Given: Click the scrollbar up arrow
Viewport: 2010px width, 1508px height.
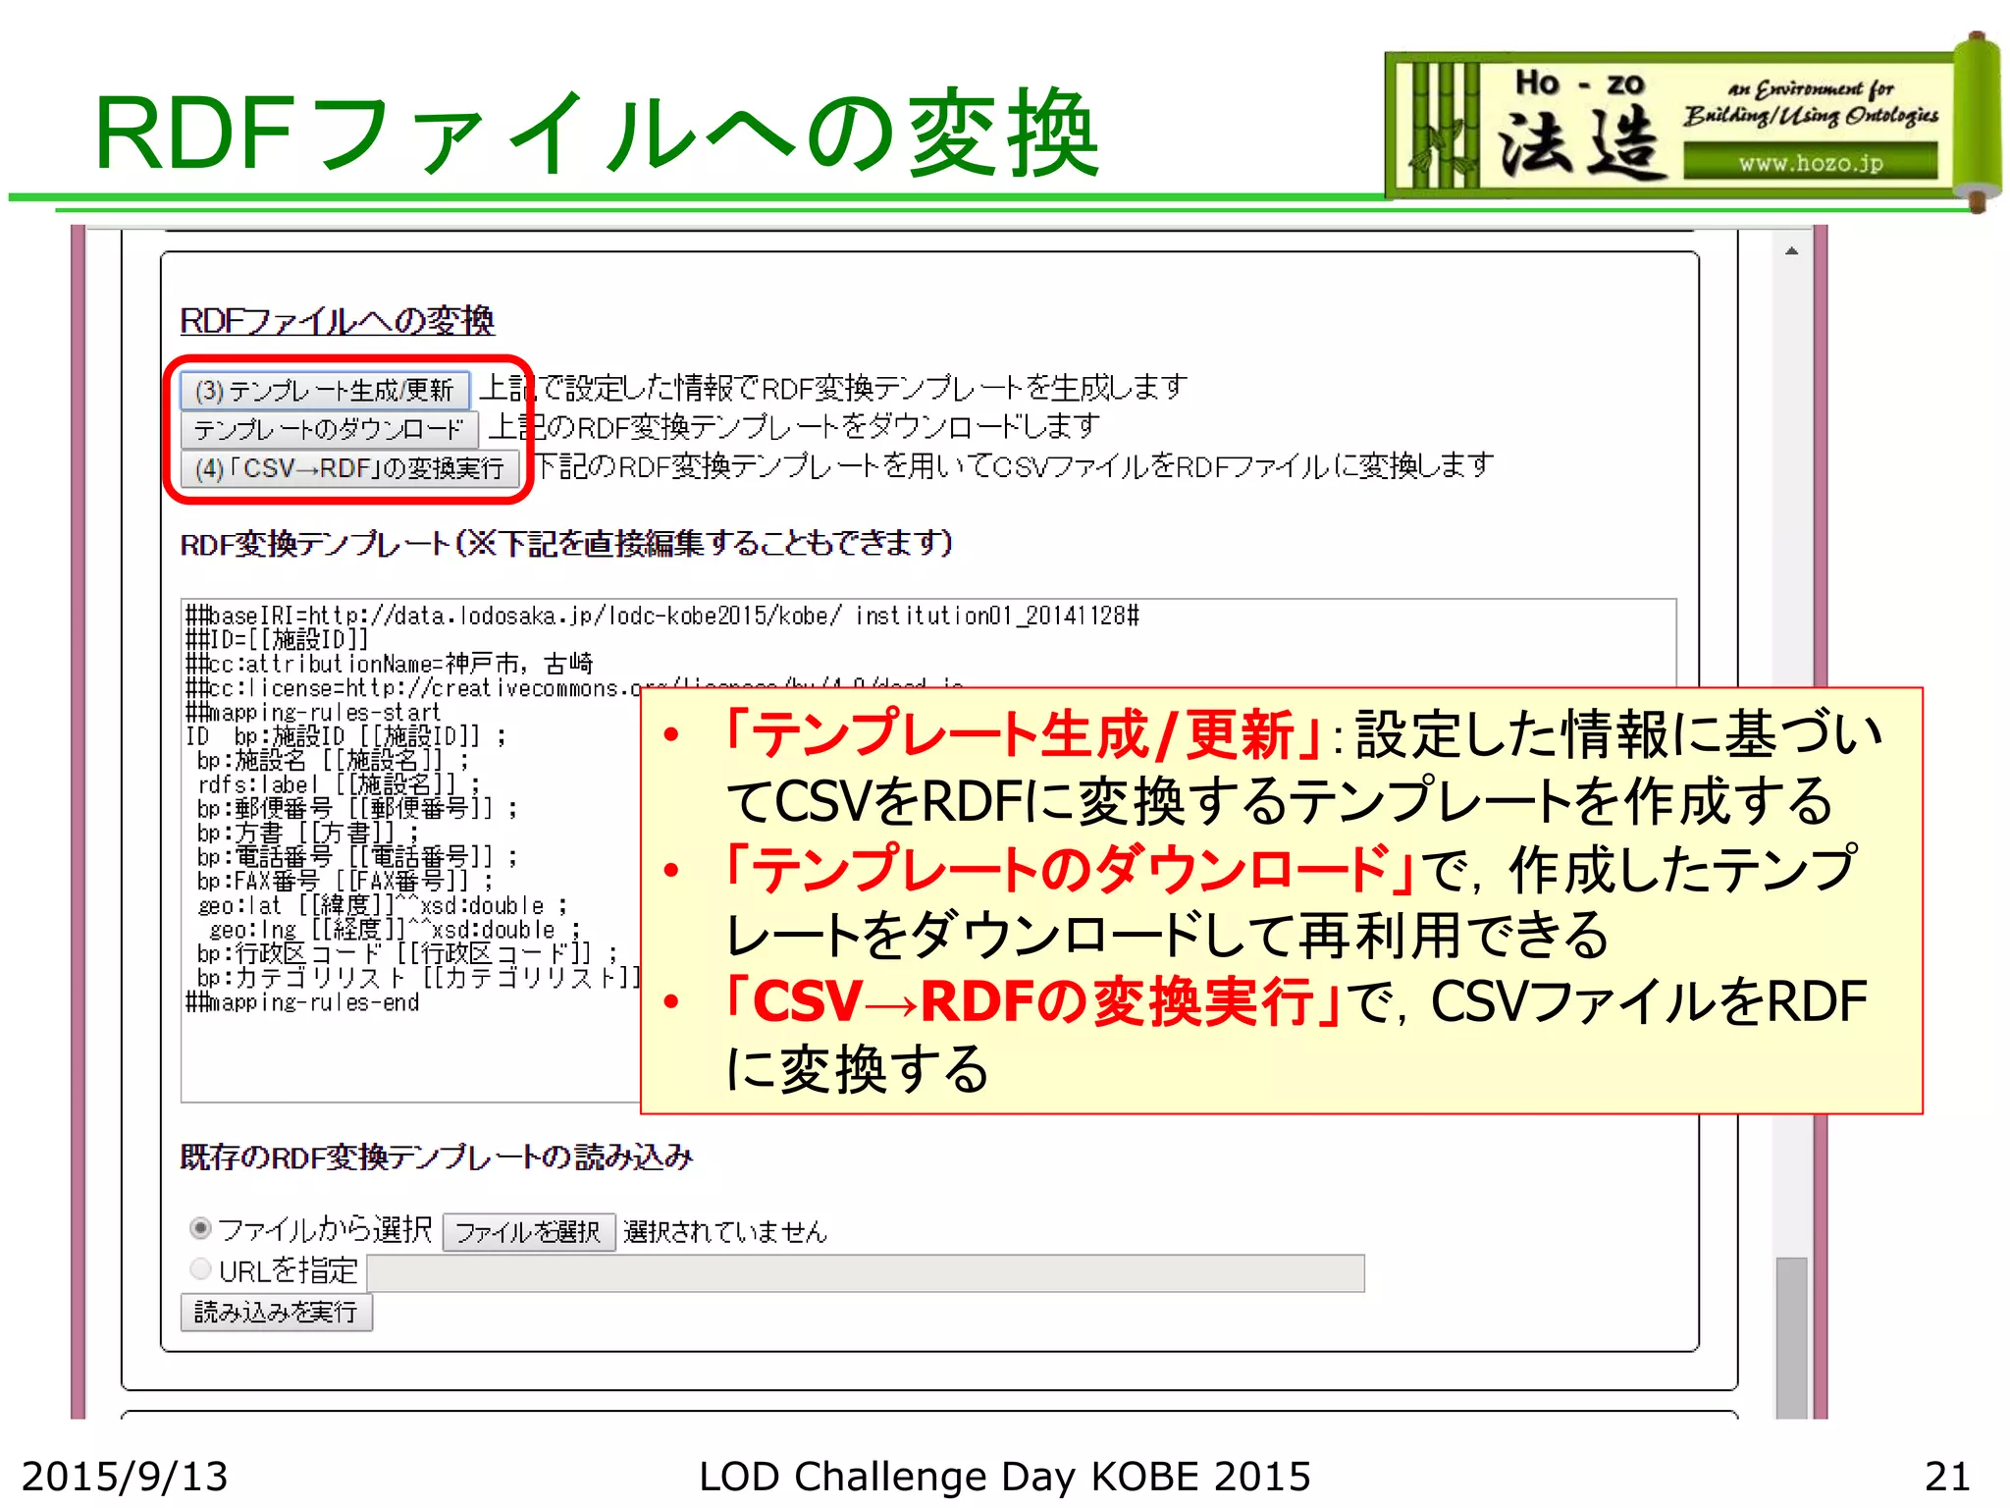Looking at the screenshot, I should (1791, 251).
